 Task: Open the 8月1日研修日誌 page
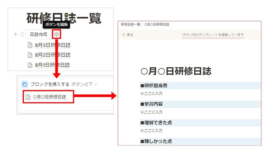click(x=52, y=65)
